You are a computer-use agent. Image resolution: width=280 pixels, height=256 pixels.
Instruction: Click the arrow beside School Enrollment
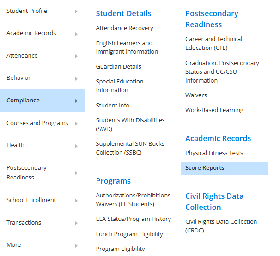click(76, 201)
